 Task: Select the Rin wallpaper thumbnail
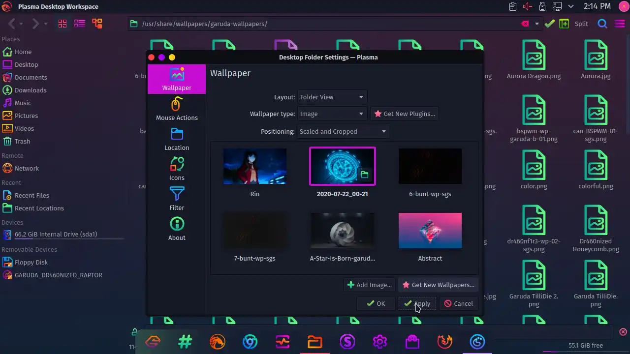[255, 166]
